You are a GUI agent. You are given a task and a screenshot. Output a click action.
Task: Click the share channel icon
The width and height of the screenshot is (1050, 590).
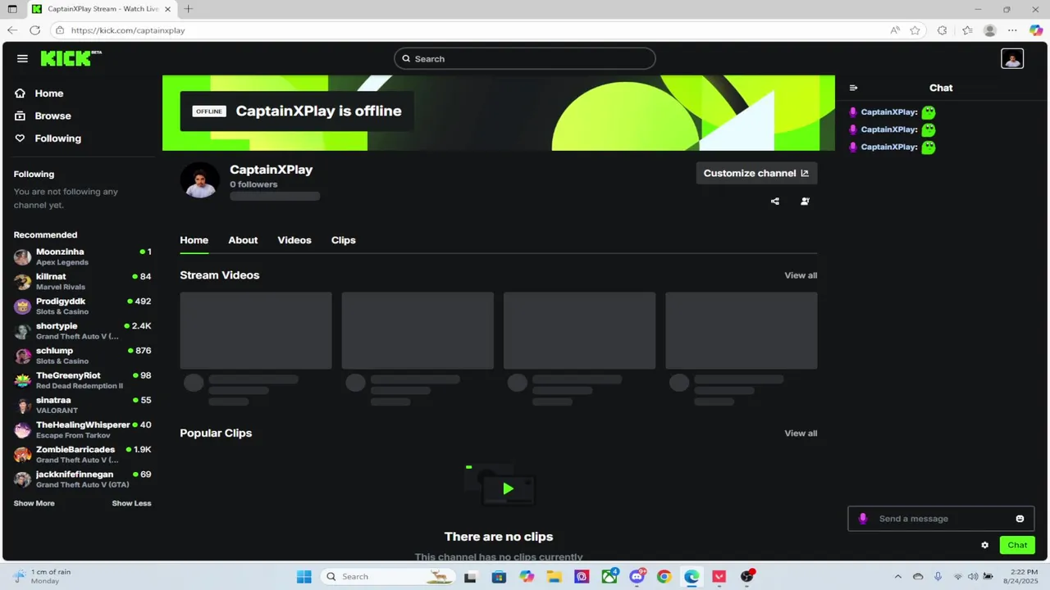[x=775, y=201]
